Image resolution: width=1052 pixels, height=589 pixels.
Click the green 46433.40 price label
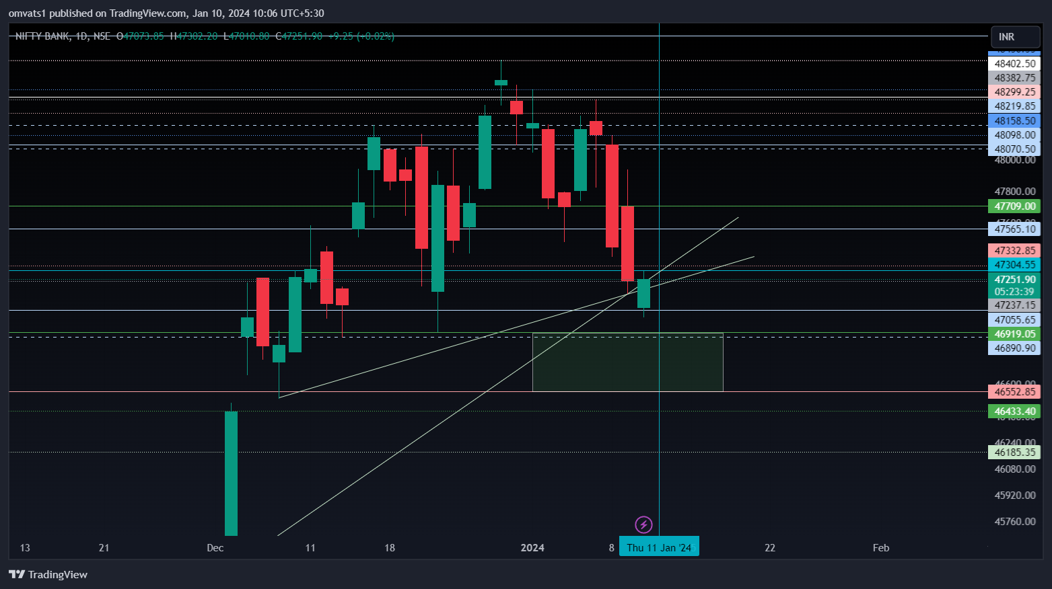click(x=1014, y=411)
